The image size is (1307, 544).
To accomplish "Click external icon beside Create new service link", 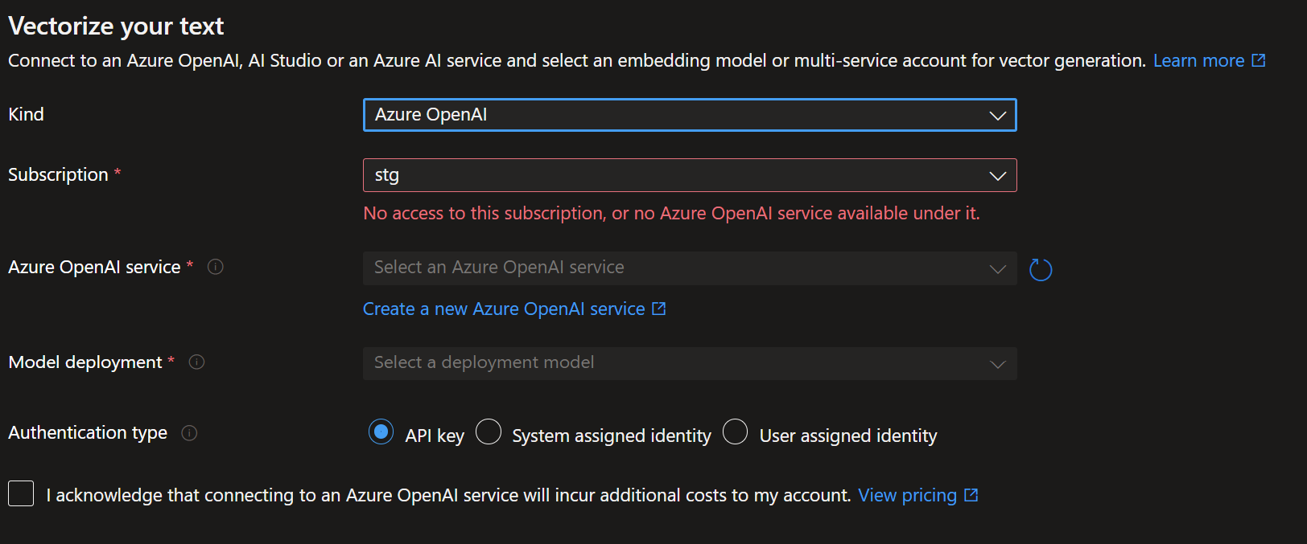I will tap(659, 309).
